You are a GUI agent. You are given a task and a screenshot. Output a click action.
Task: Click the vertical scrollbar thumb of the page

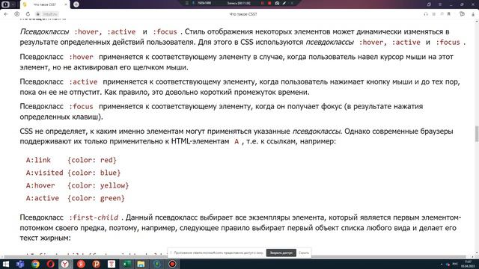477,134
